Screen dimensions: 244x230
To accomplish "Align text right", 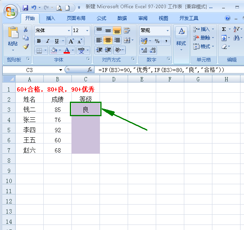I will point(117,40).
